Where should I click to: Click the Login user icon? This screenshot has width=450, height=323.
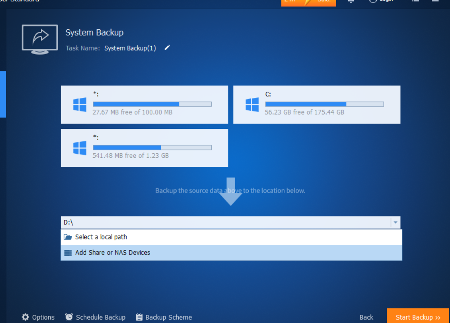pos(373,1)
